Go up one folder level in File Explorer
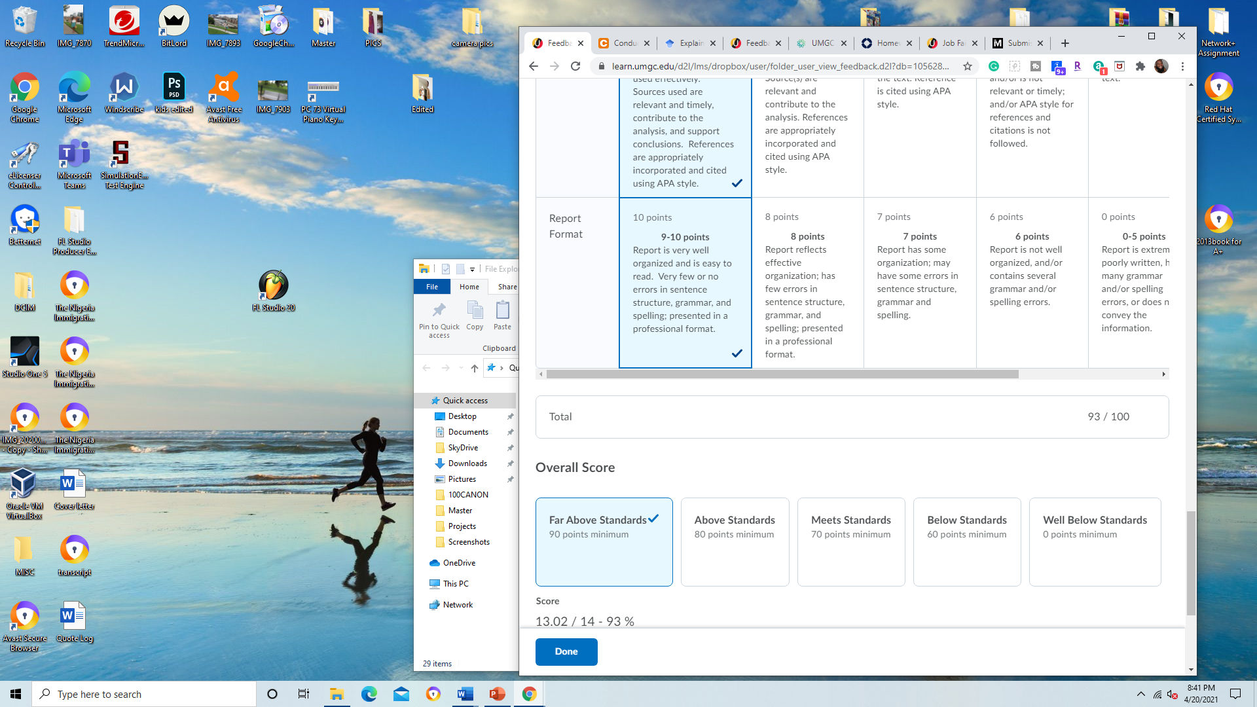This screenshot has height=707, width=1257. pyautogui.click(x=474, y=368)
